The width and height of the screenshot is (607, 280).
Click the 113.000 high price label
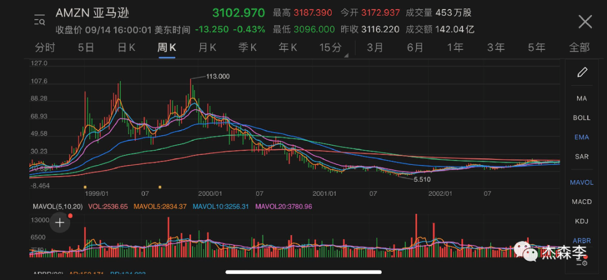217,76
